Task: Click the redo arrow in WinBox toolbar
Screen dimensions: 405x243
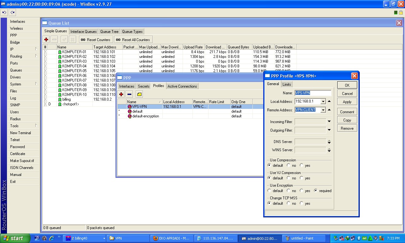Action: 12,12
